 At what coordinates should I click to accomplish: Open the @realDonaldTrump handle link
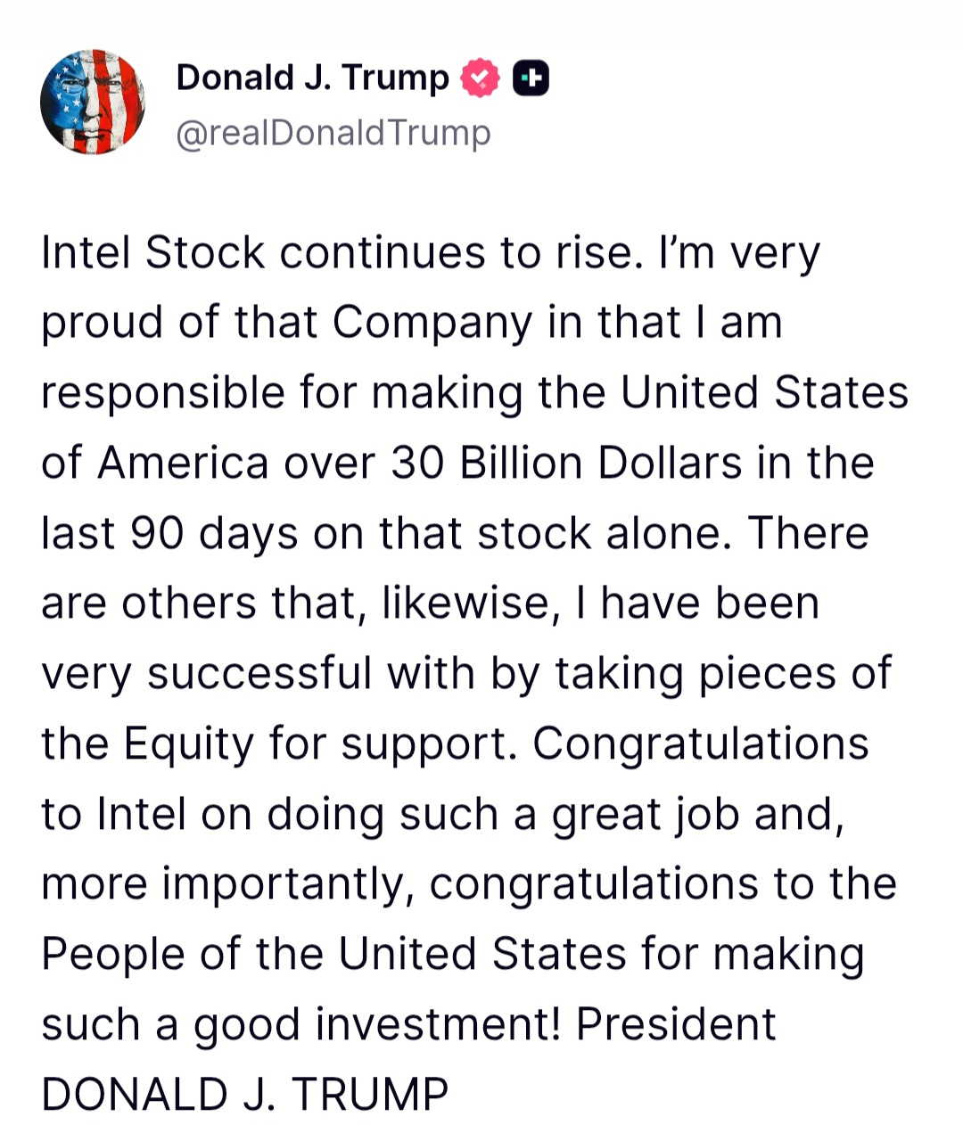point(333,134)
